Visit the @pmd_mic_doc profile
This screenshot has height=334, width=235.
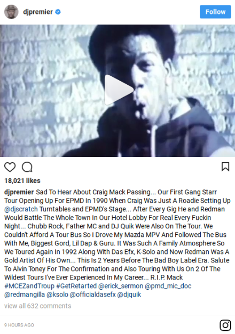[x=168, y=286]
